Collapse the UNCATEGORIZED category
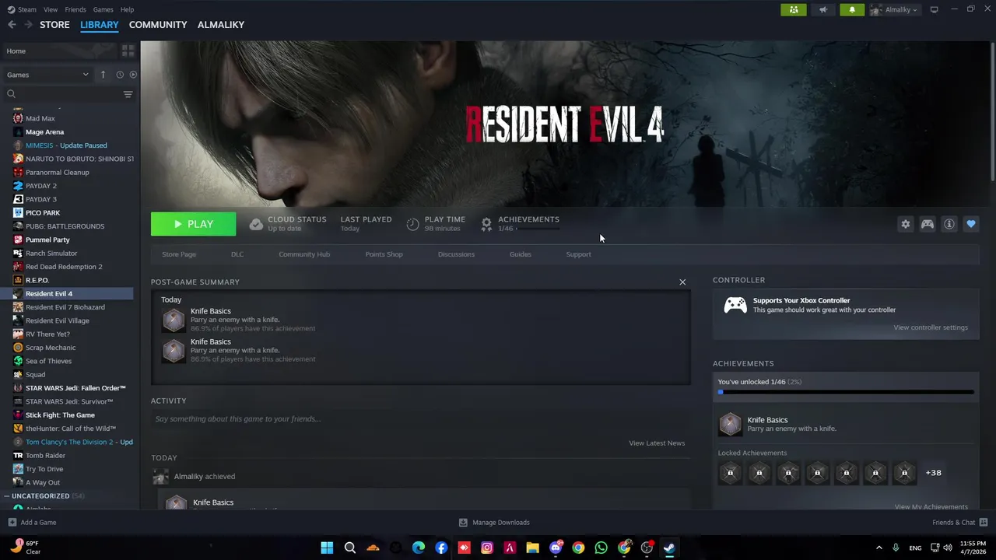Viewport: 996px width, 560px height. (7, 495)
